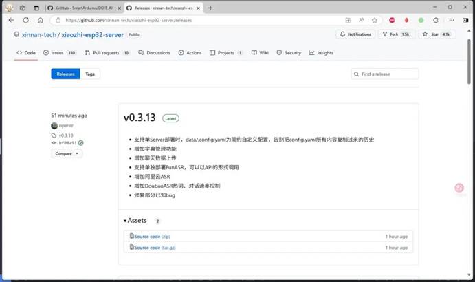The width and height of the screenshot is (475, 282).
Task: Reload the page with the refresh icon
Action: click(25, 21)
